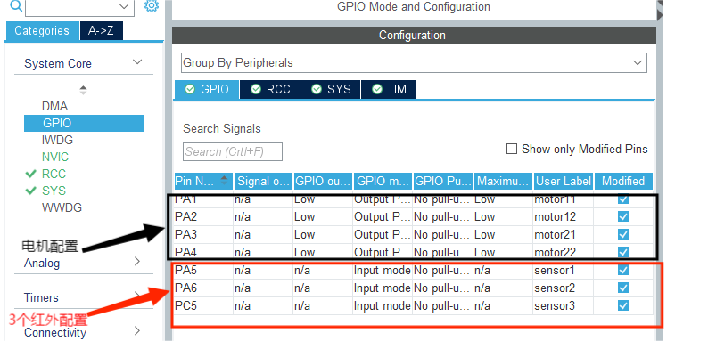Click the TIM tab's green check icon
The height and width of the screenshot is (341, 708).
(377, 89)
